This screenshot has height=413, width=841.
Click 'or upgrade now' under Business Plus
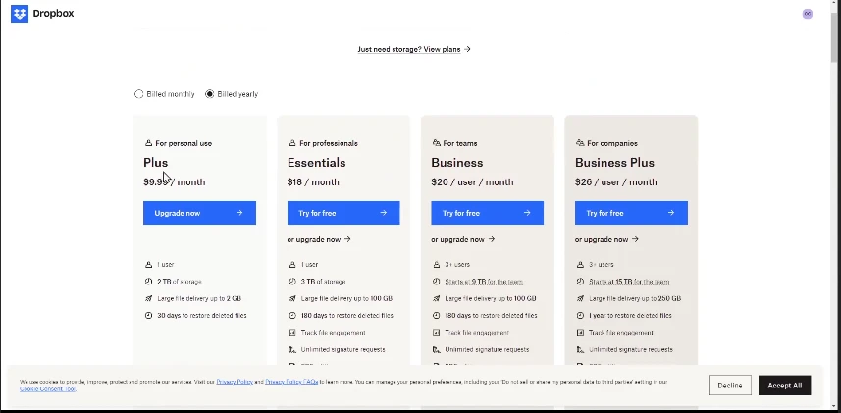(x=606, y=239)
